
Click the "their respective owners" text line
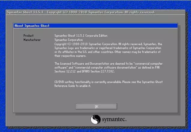pos(70,56)
